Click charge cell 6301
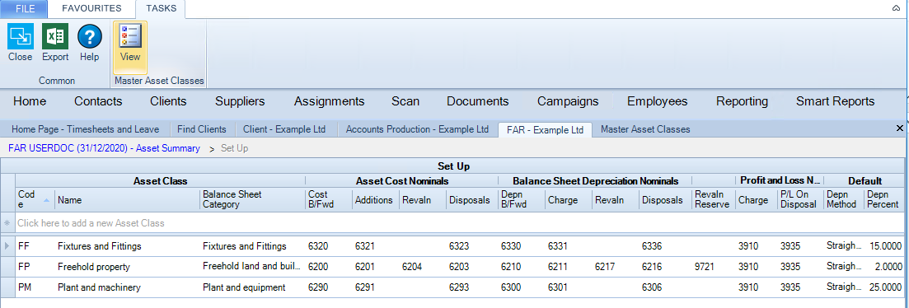Image resolution: width=909 pixels, height=308 pixels. [x=568, y=287]
